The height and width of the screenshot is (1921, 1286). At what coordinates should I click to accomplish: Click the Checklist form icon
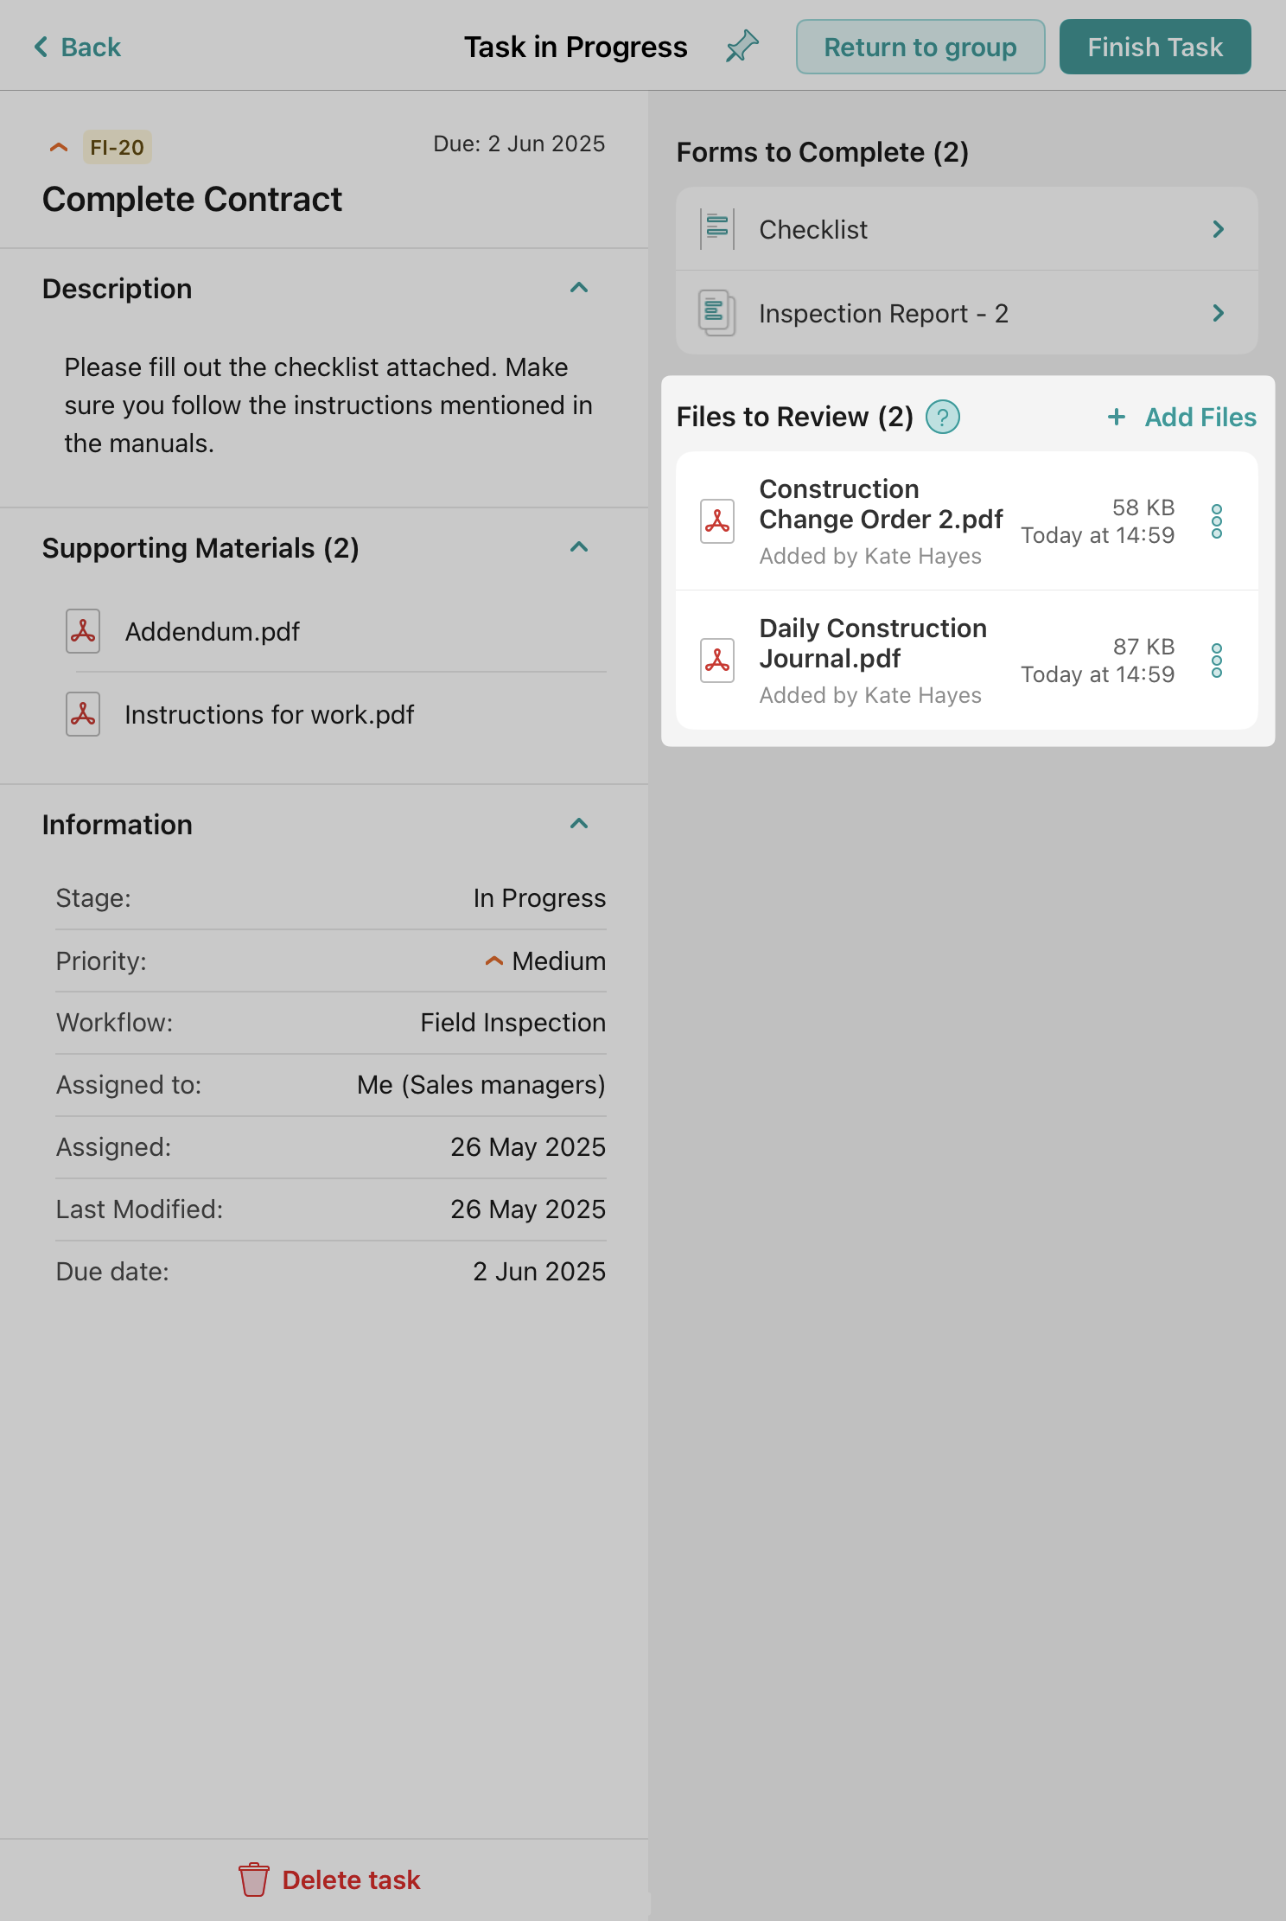click(717, 229)
